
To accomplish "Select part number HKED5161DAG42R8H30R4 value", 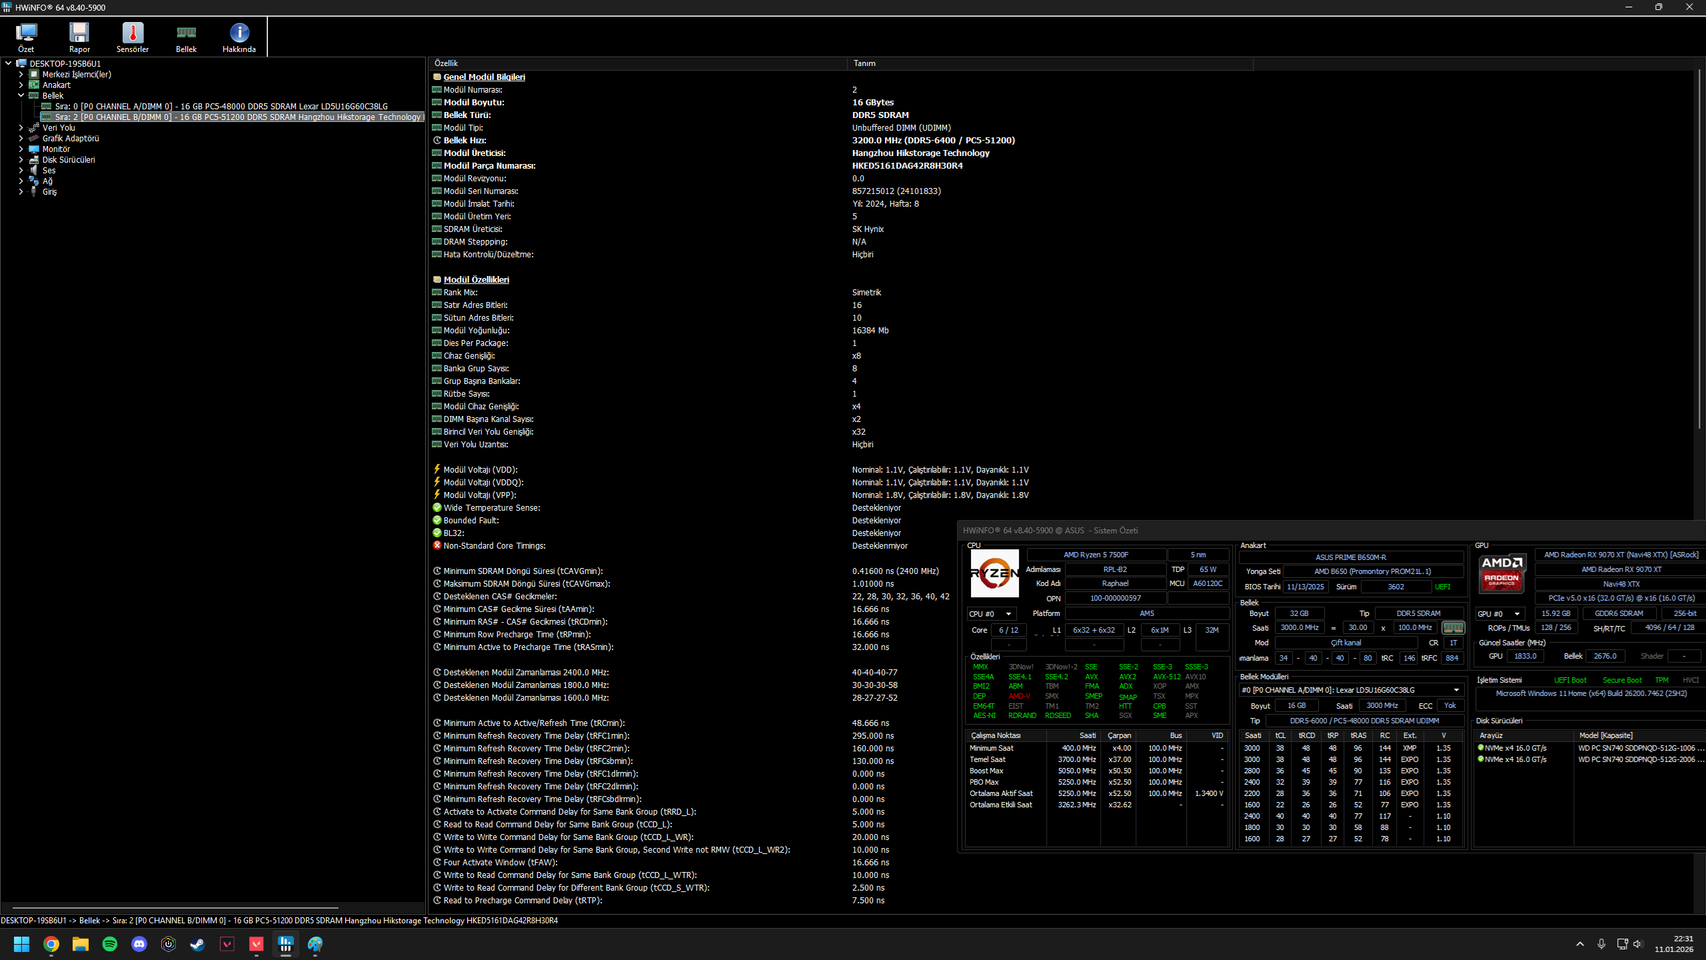I will (907, 165).
